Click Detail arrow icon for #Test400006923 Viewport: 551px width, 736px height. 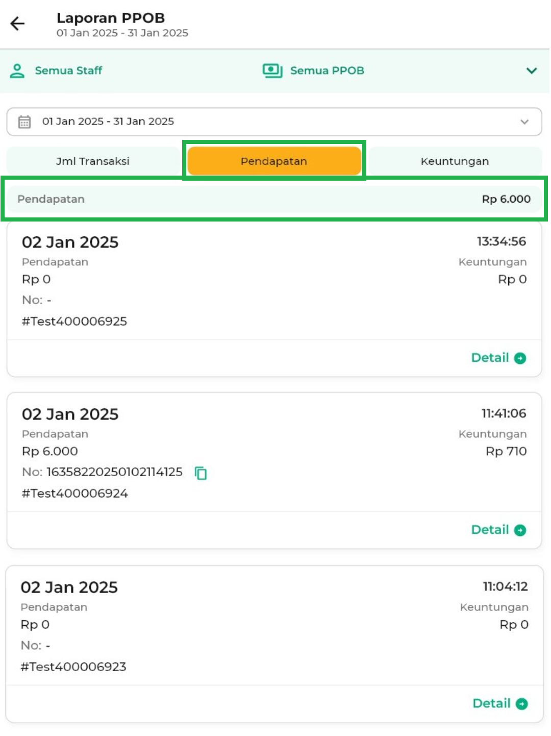pyautogui.click(x=522, y=704)
